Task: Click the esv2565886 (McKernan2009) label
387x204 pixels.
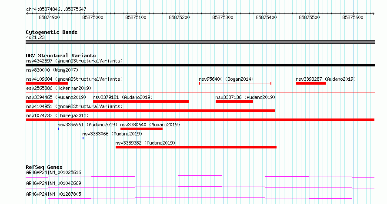Action: (x=59, y=88)
